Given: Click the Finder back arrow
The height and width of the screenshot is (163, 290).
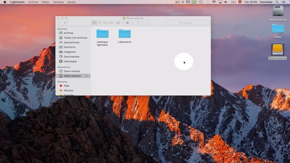Looking at the screenshot, I should [x=60, y=23].
